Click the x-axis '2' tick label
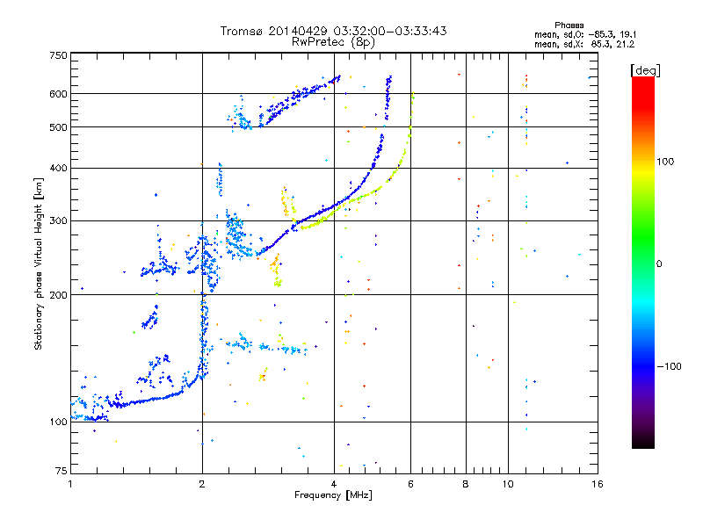 point(202,484)
